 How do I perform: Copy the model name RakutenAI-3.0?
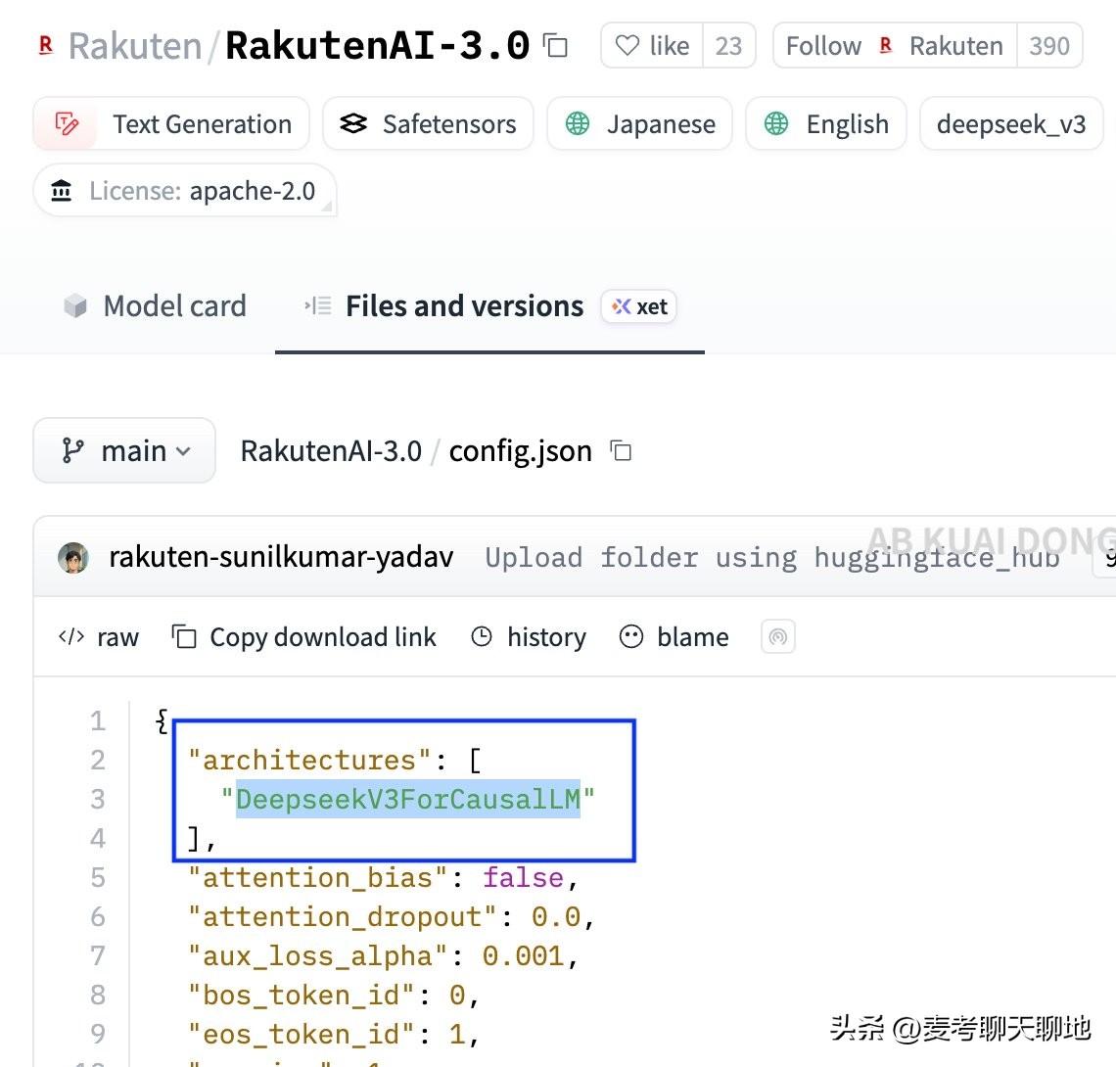point(555,46)
